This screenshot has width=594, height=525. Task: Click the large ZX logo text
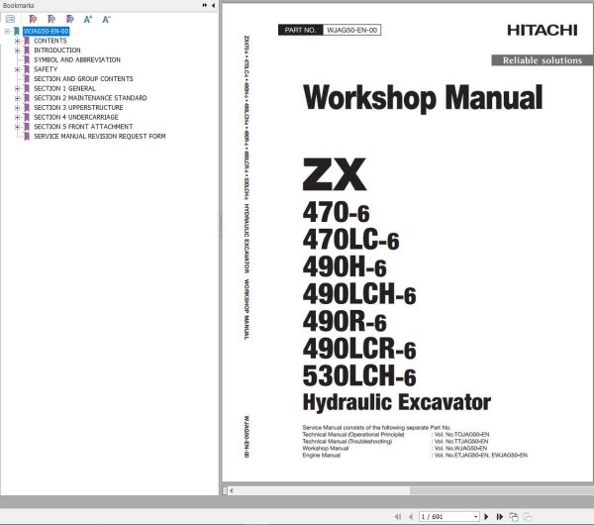click(x=335, y=174)
